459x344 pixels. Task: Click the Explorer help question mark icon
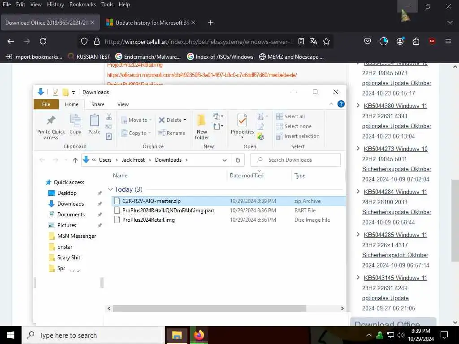tap(341, 104)
